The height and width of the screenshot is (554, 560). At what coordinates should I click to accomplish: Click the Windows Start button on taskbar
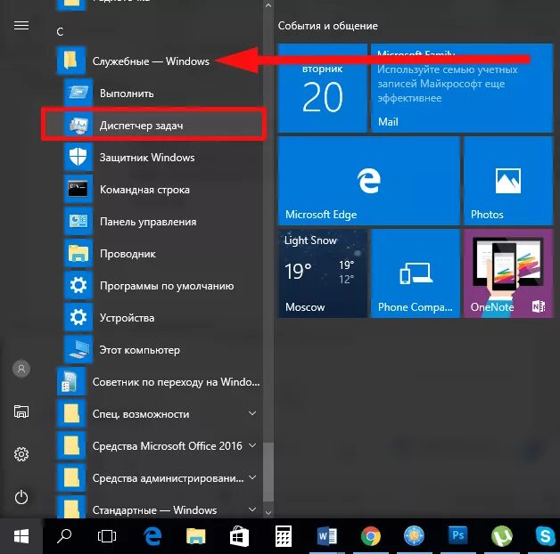tap(21, 536)
